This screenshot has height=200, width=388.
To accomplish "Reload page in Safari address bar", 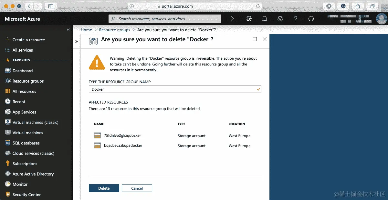I will pos(258,6).
